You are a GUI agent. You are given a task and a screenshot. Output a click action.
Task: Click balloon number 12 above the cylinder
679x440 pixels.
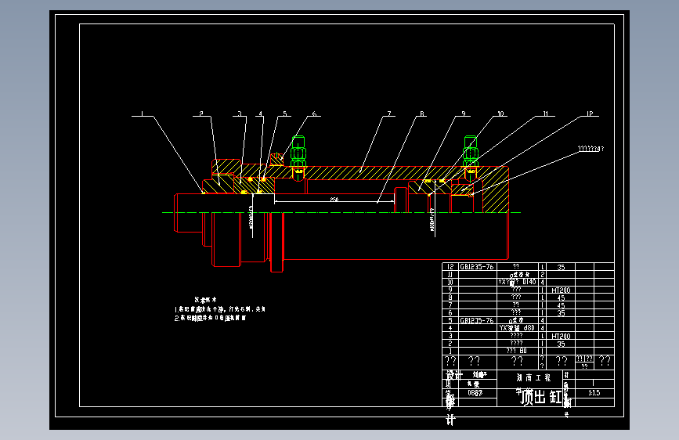[x=590, y=114]
